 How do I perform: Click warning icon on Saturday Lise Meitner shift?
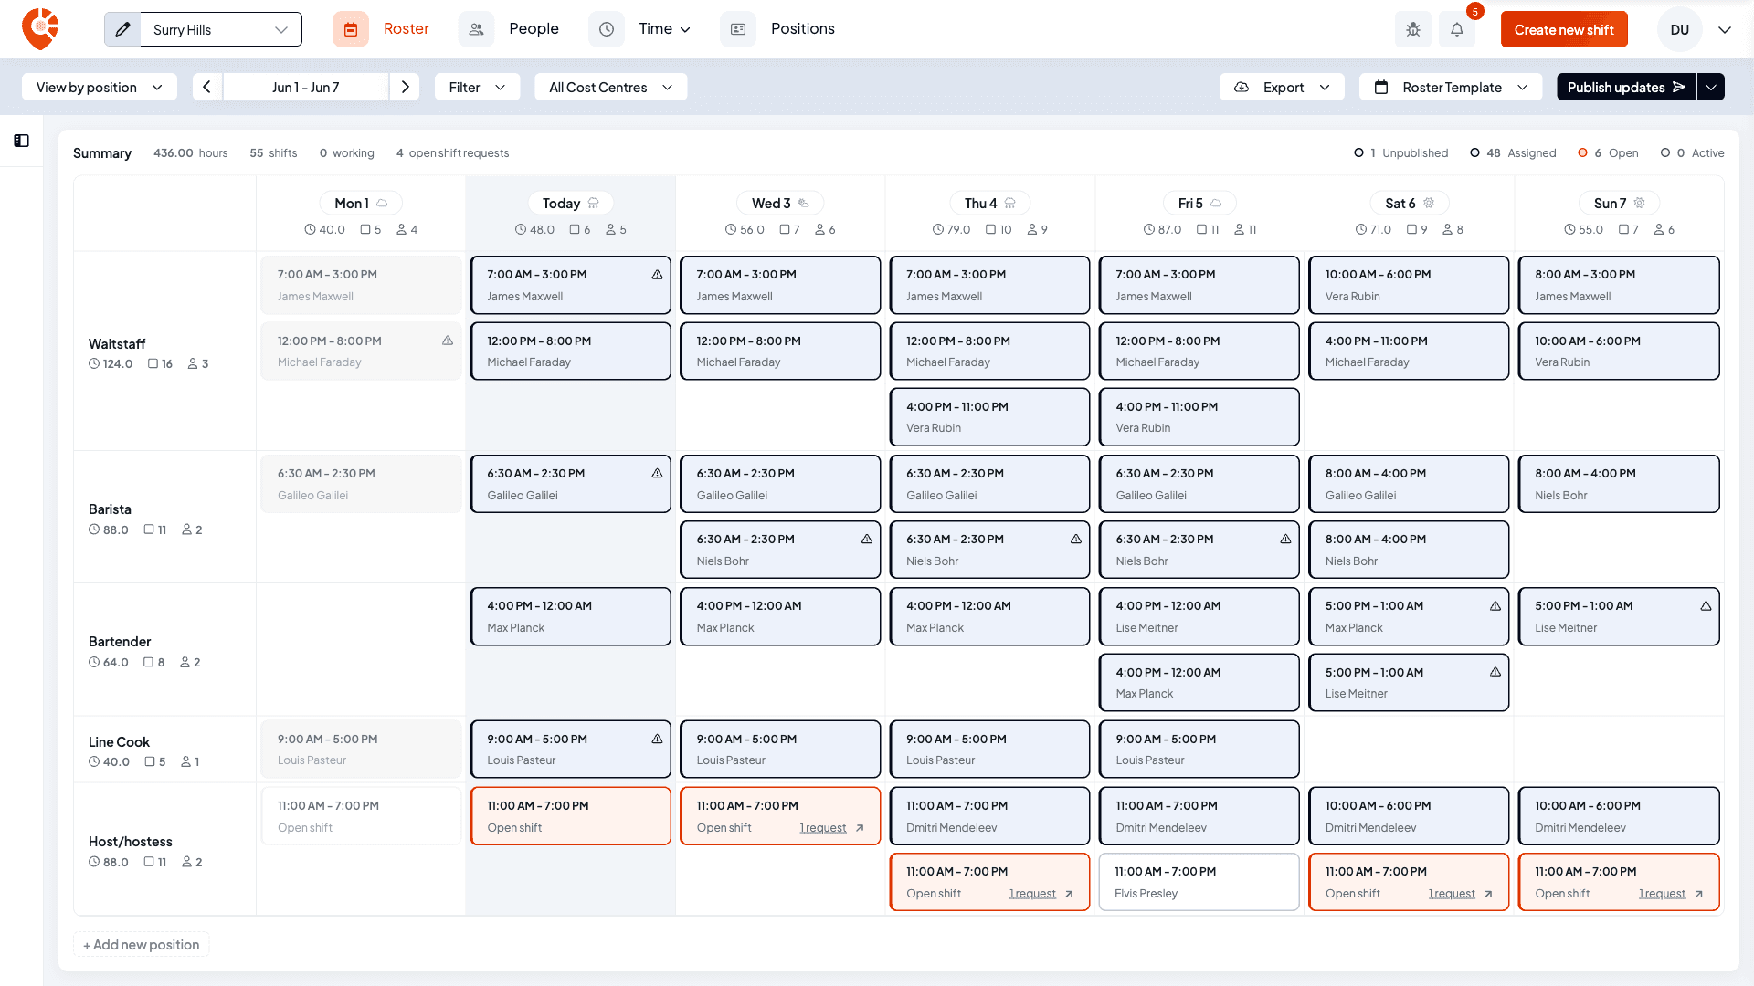pyautogui.click(x=1495, y=673)
